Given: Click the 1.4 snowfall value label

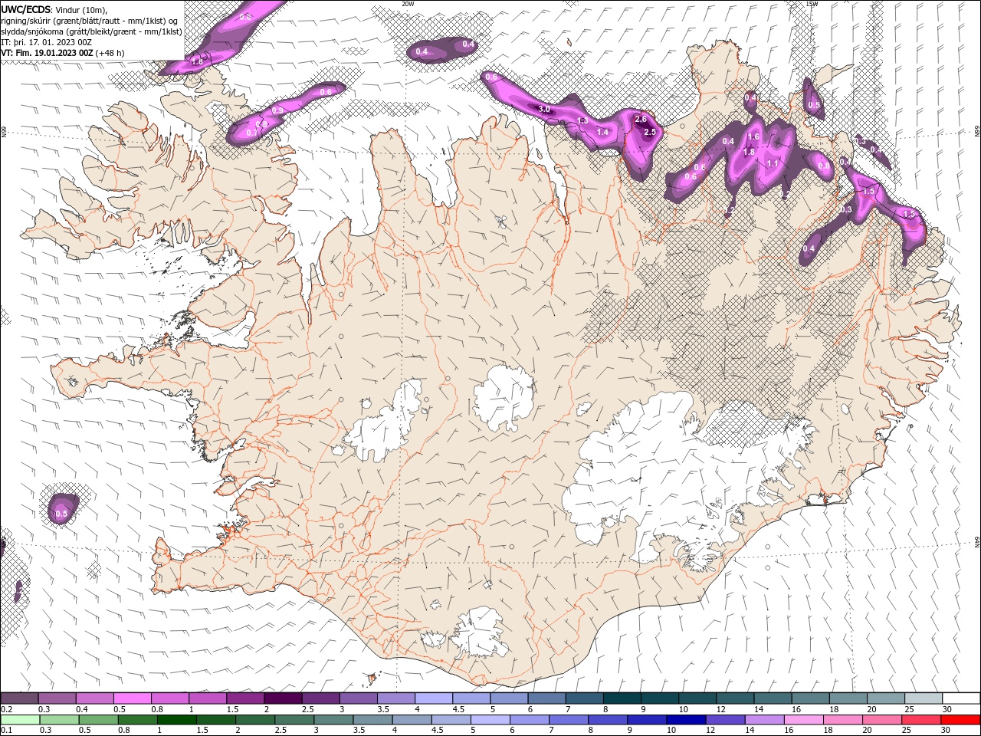Looking at the screenshot, I should (x=602, y=132).
